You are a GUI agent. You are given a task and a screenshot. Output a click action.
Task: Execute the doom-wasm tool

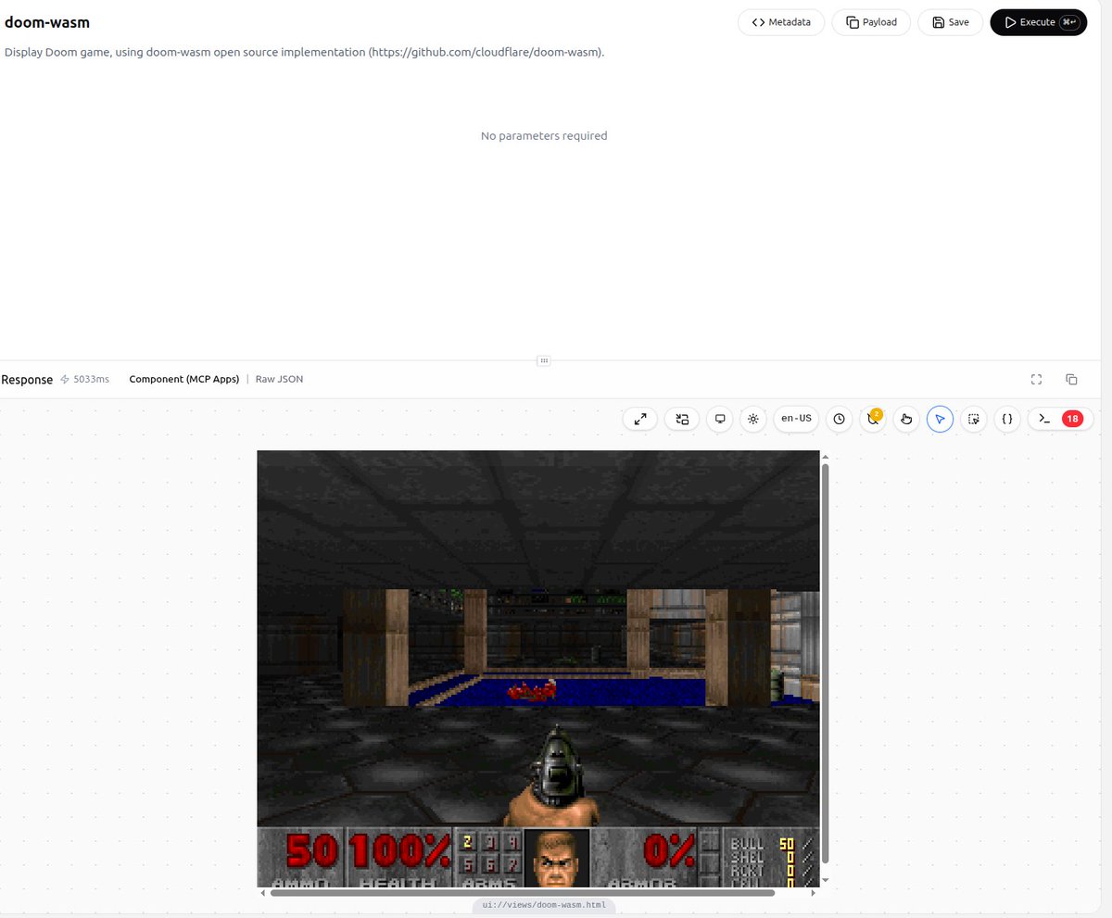[x=1038, y=22]
